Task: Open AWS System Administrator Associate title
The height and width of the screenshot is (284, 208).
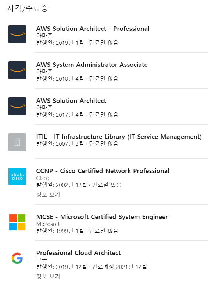Action: pyautogui.click(x=92, y=65)
